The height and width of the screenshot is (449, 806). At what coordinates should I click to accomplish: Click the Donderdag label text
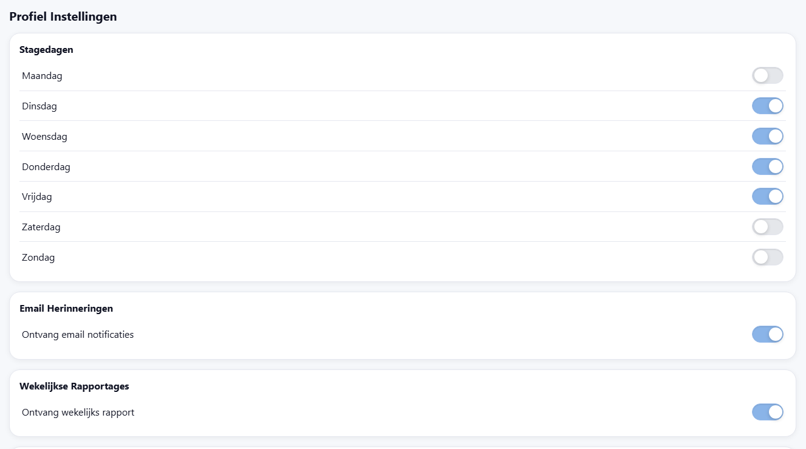tap(46, 166)
